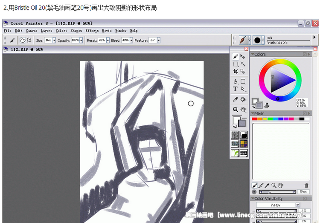Collapse the Color Variability panel
The image size is (320, 223).
(253, 199)
